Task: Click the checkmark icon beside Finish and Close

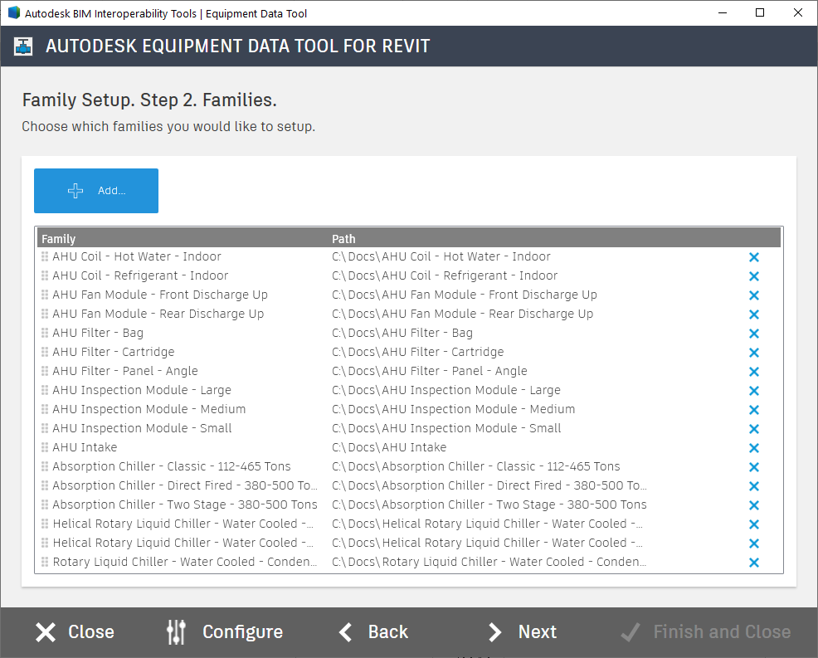Action: 629,631
